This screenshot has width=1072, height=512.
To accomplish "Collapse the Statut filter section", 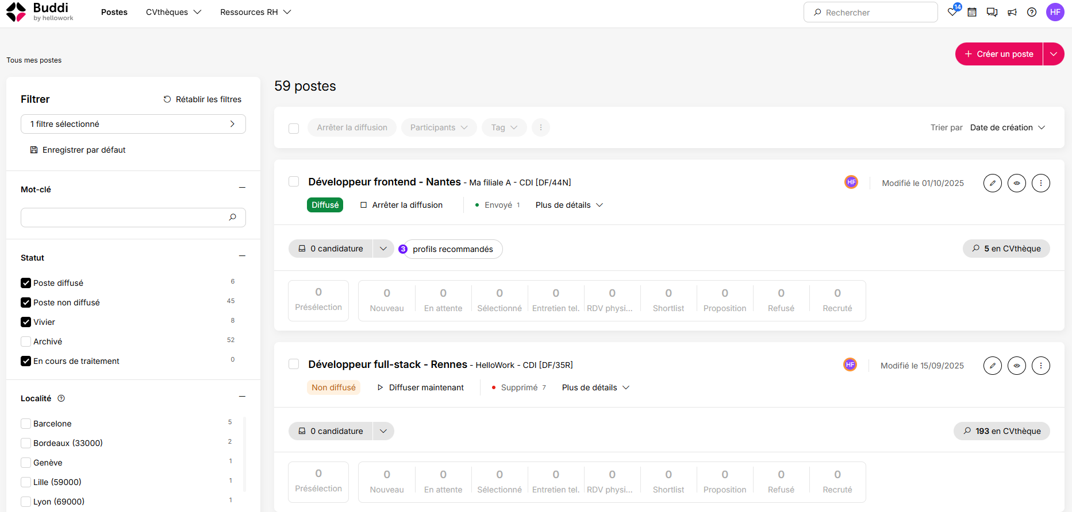I will click(242, 256).
